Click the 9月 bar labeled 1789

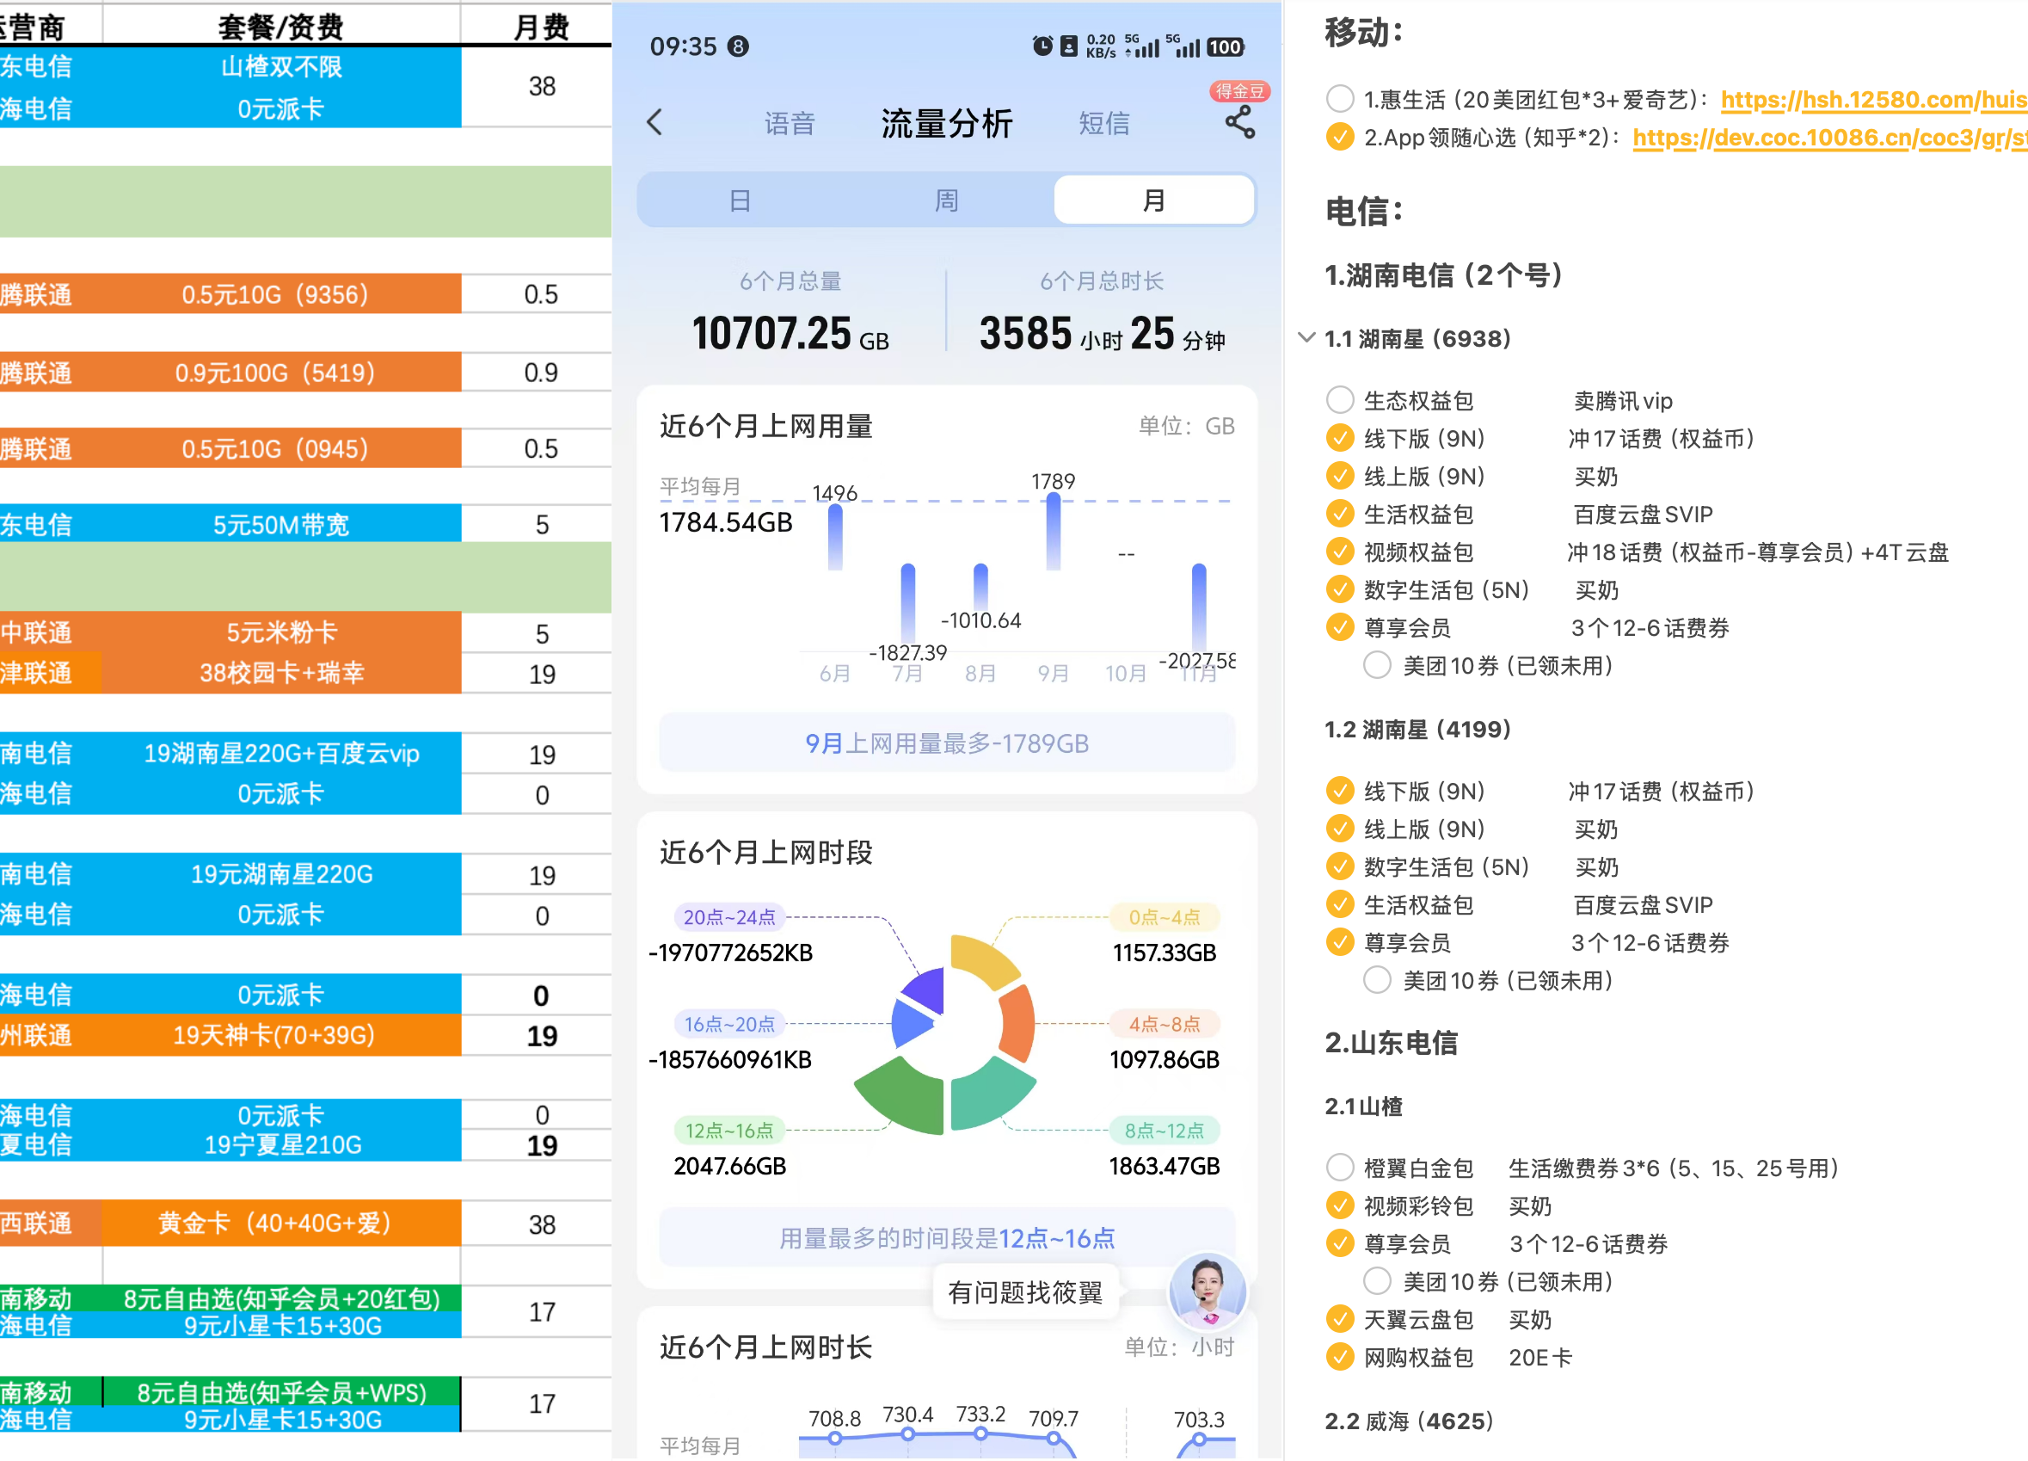click(x=1054, y=532)
